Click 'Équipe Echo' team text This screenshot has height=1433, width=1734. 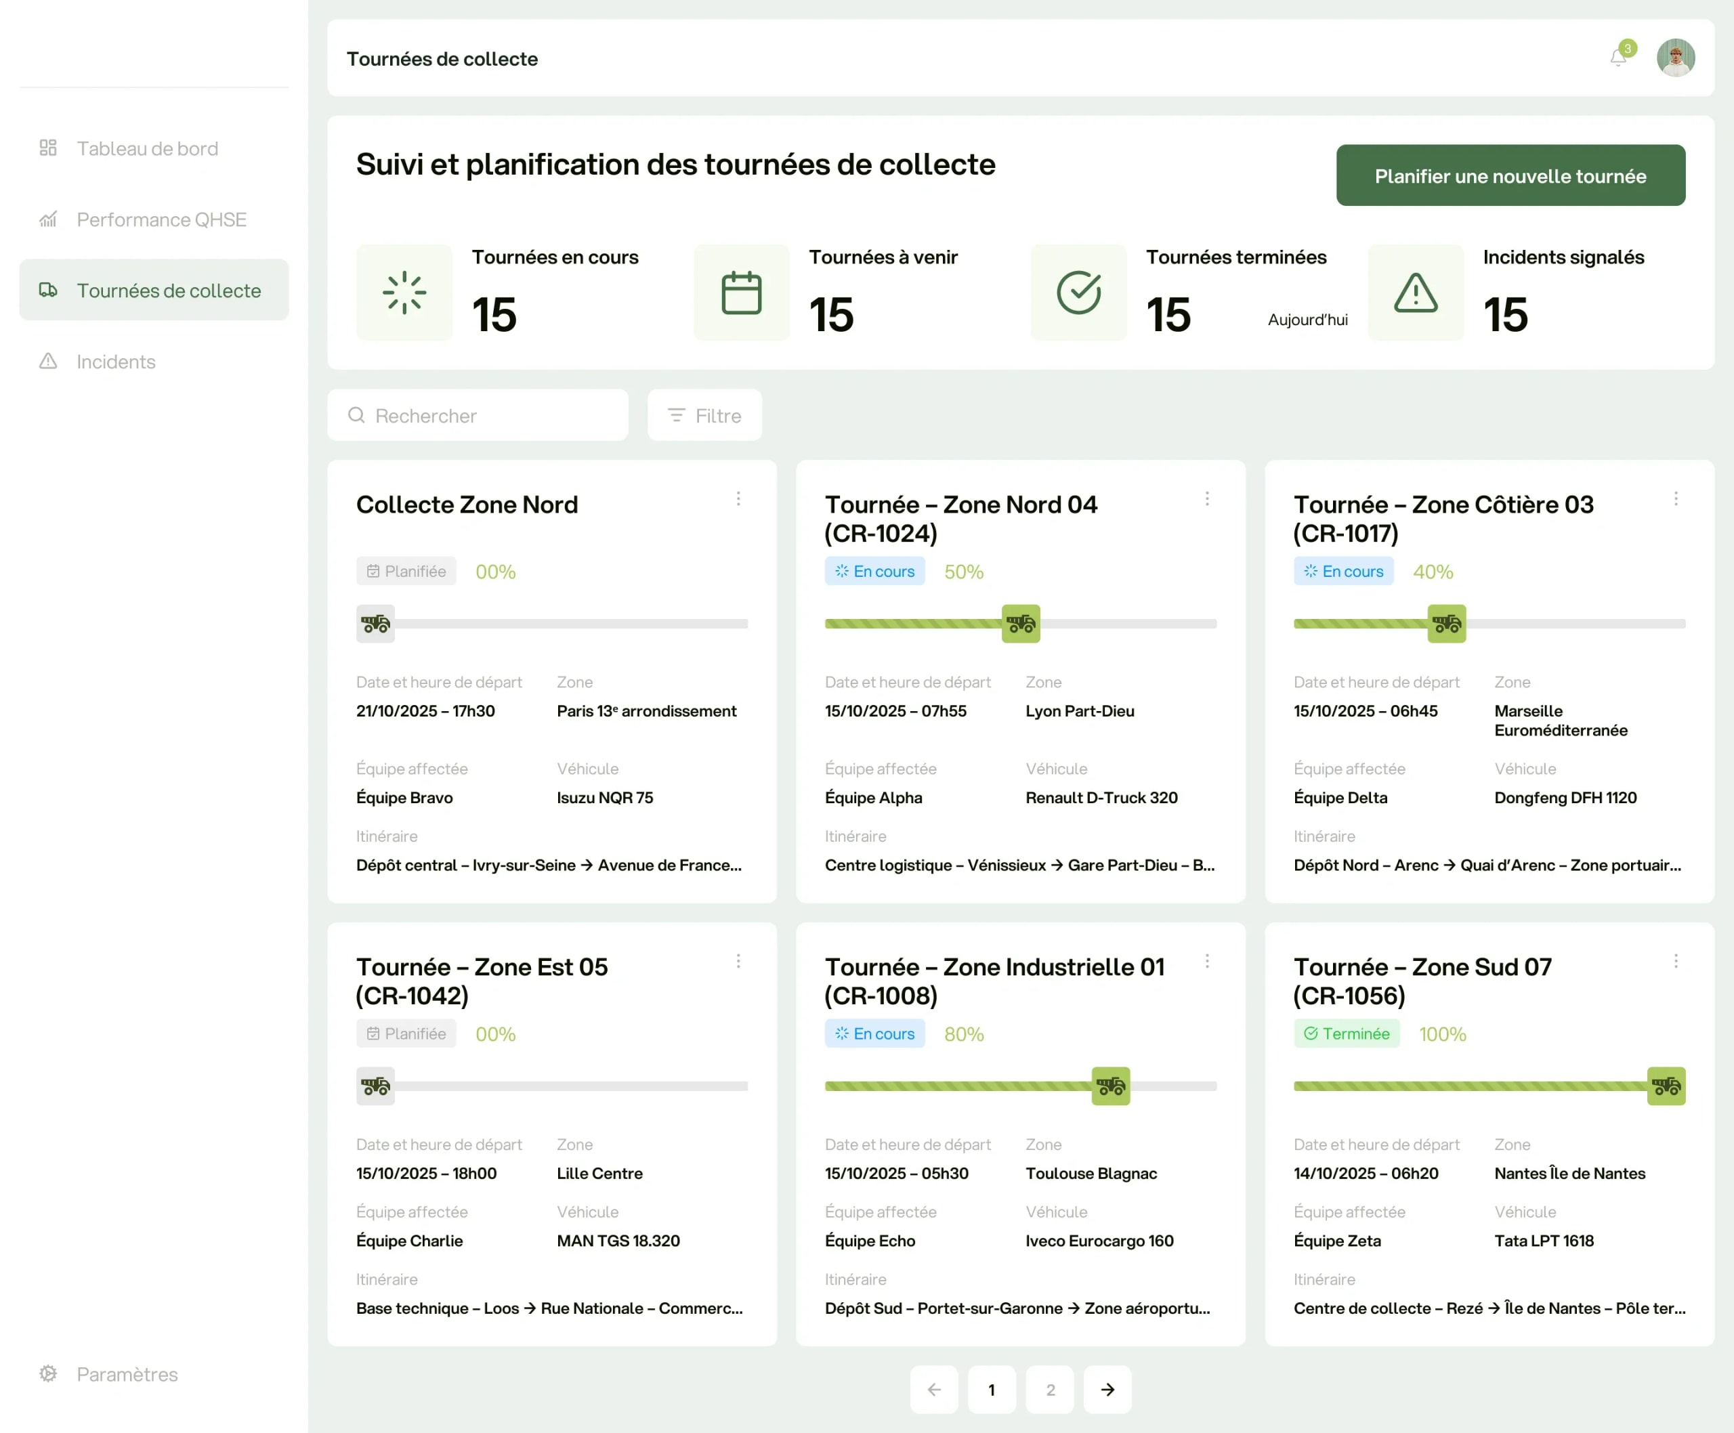pos(870,1241)
